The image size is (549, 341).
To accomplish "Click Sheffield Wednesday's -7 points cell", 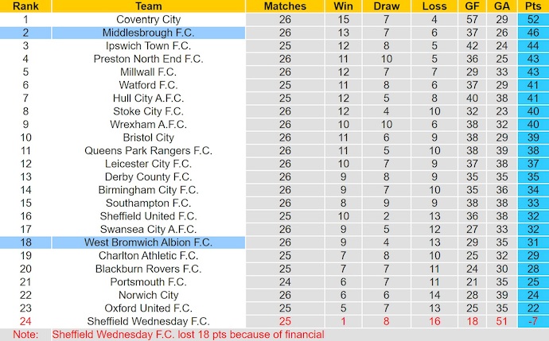I will coord(532,320).
